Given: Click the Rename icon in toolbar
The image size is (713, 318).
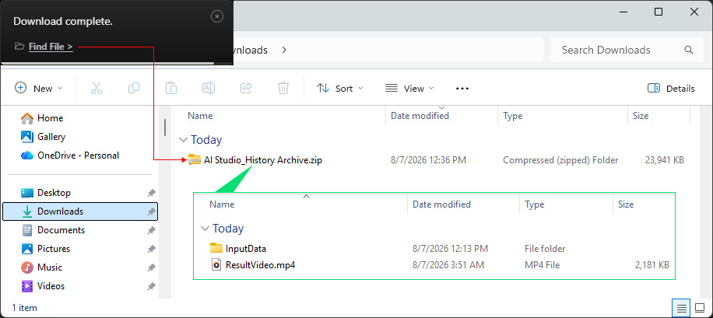Looking at the screenshot, I should (209, 88).
